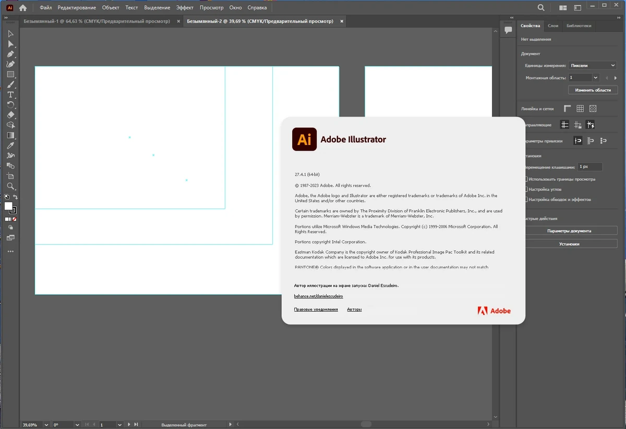Open the workspace switcher icon
This screenshot has width=626, height=429.
tap(577, 8)
